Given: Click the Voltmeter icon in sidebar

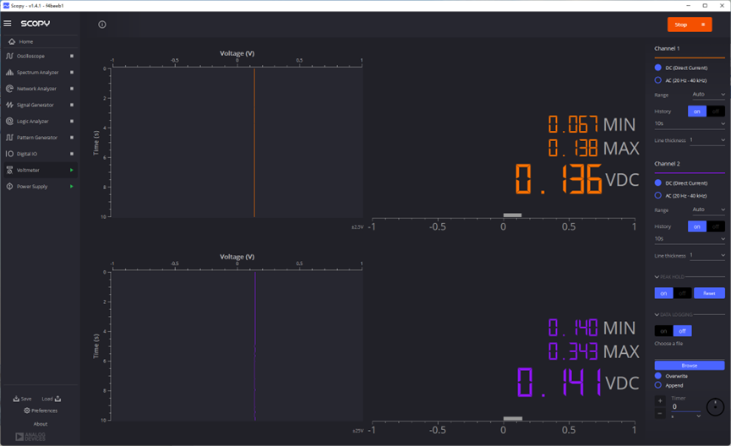Looking at the screenshot, I should [x=9, y=170].
